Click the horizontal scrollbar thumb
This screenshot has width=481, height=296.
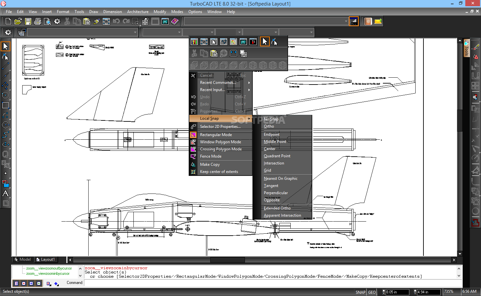[x=228, y=260]
